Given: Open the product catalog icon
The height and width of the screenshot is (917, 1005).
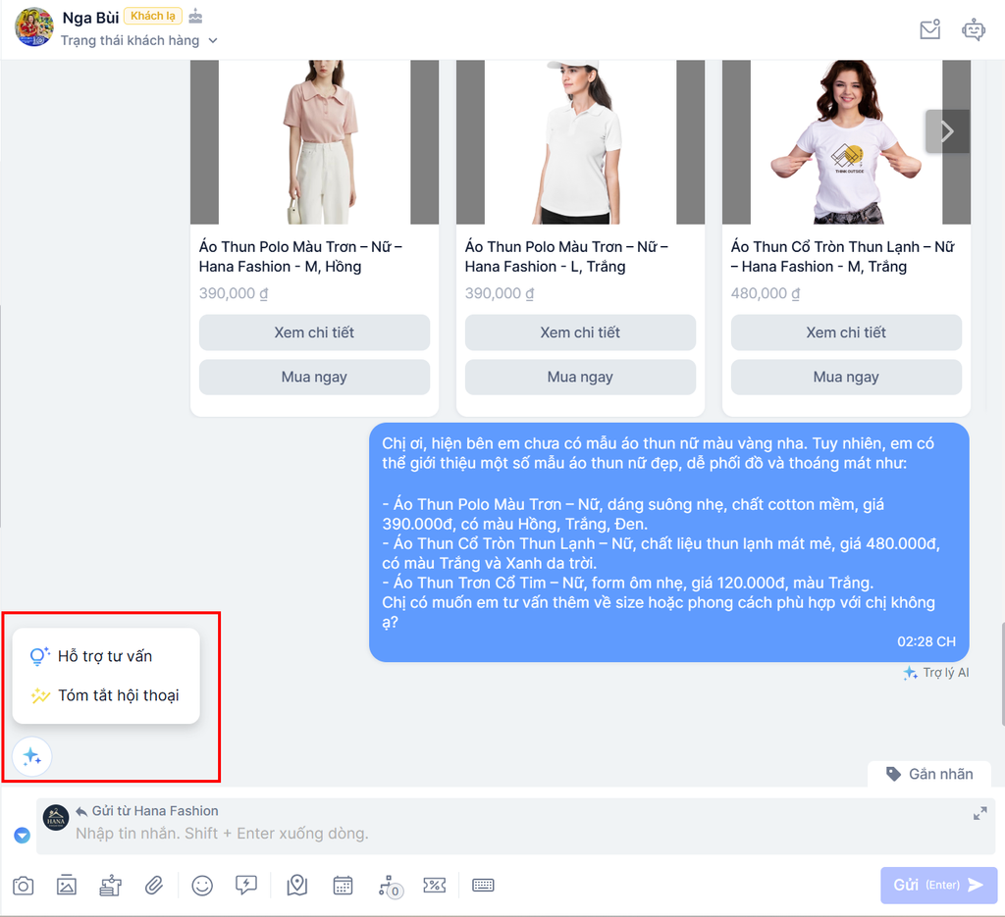Looking at the screenshot, I should (110, 885).
